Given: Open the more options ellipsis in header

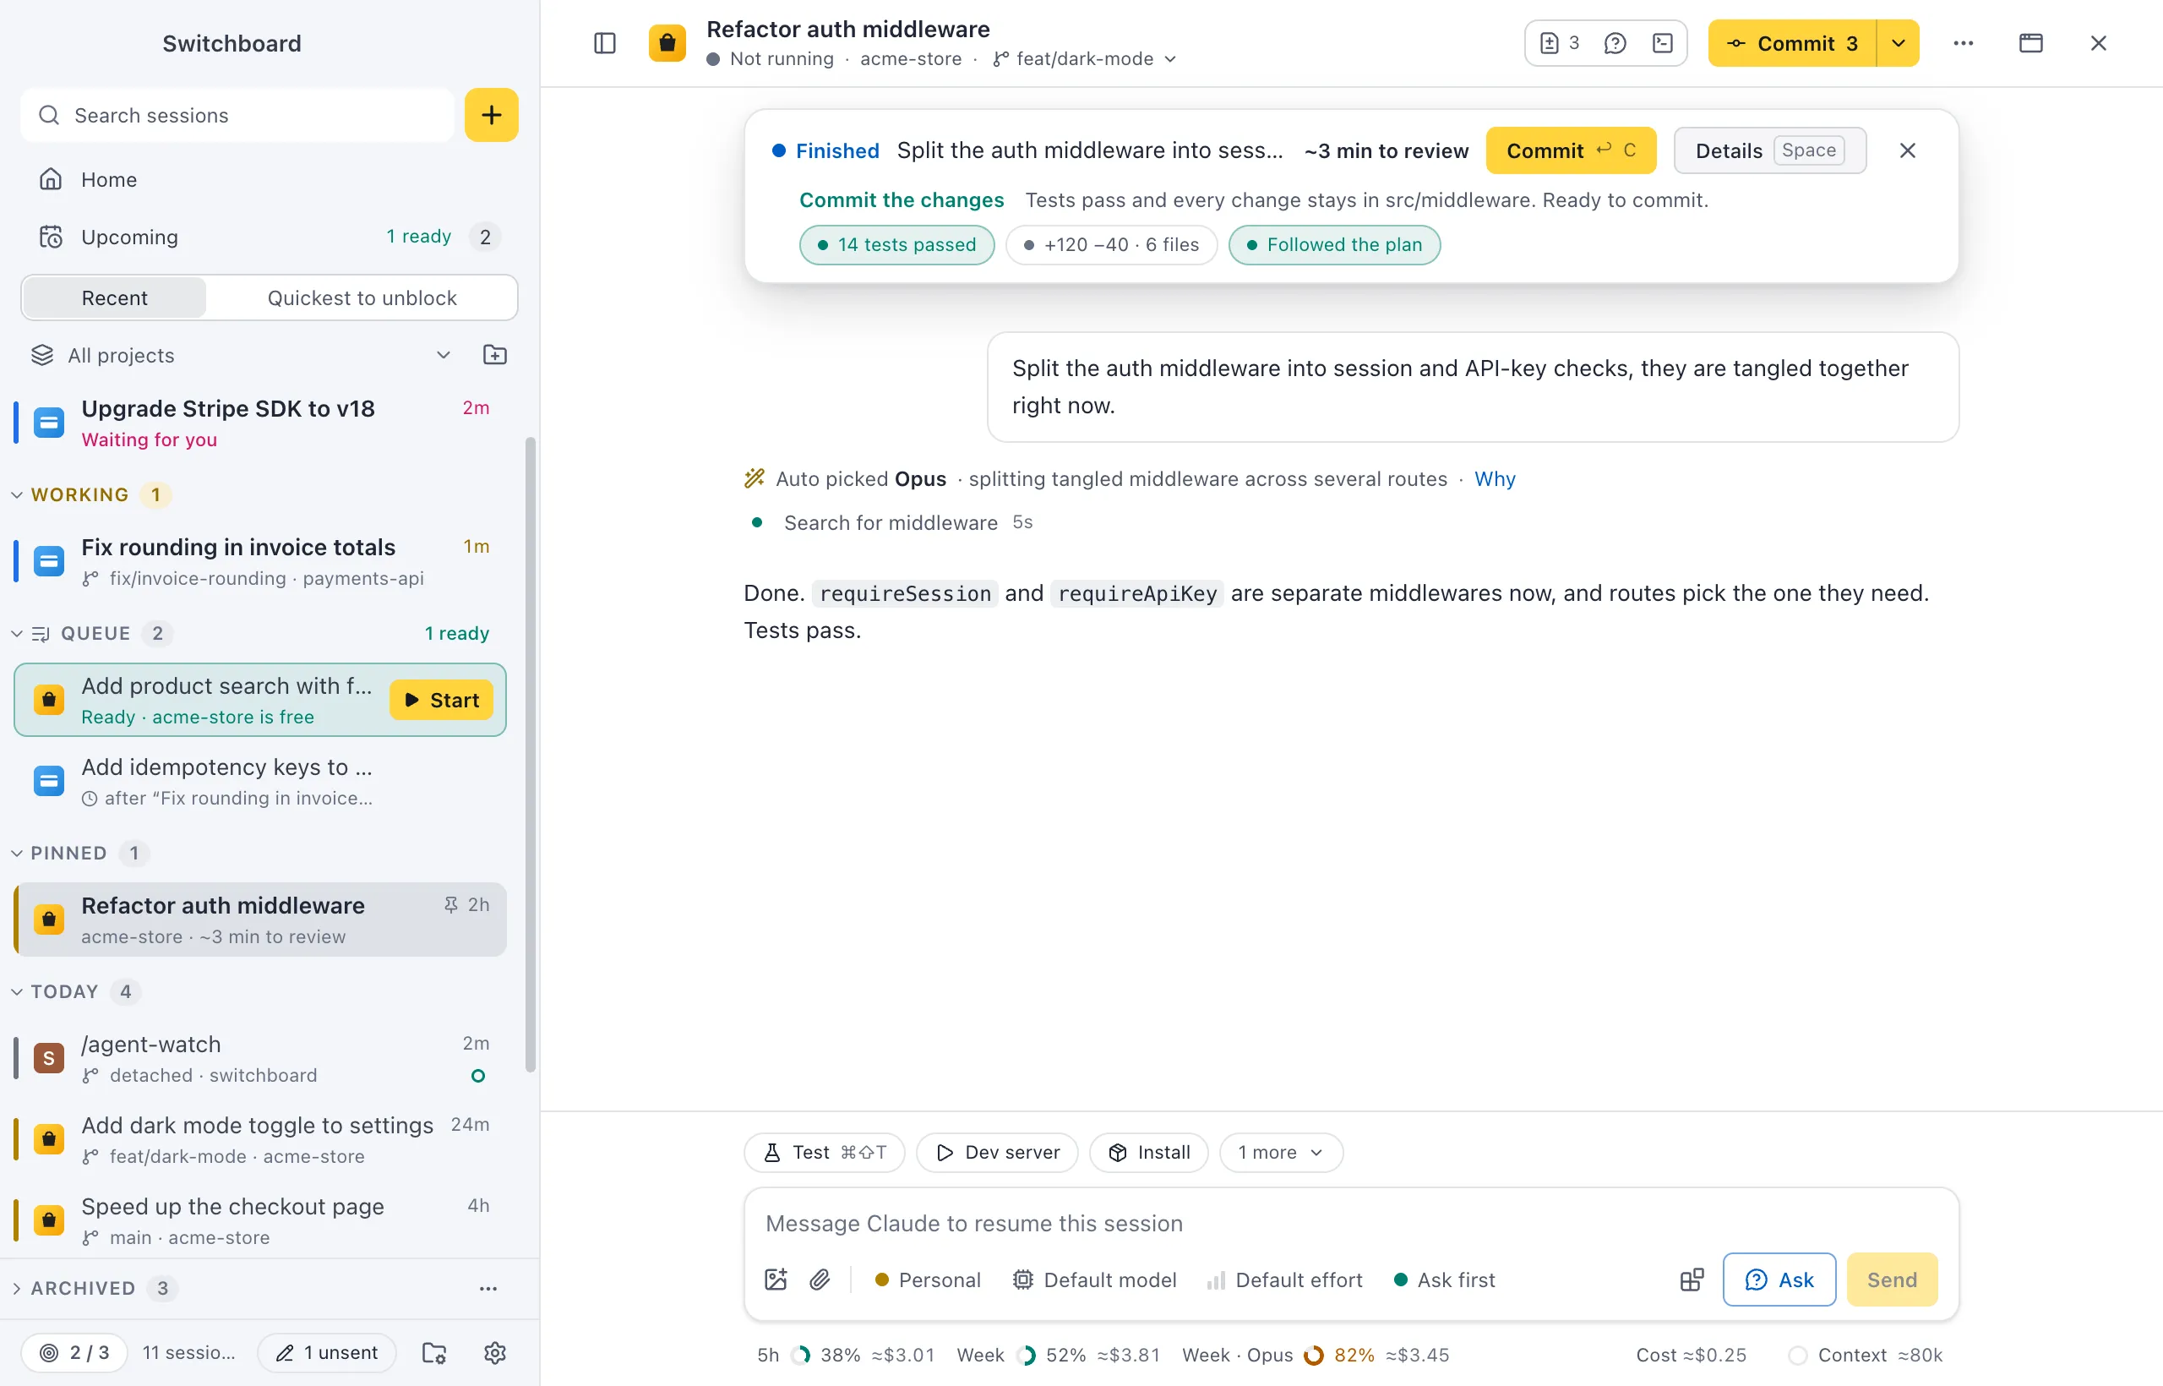Looking at the screenshot, I should click(x=1964, y=43).
